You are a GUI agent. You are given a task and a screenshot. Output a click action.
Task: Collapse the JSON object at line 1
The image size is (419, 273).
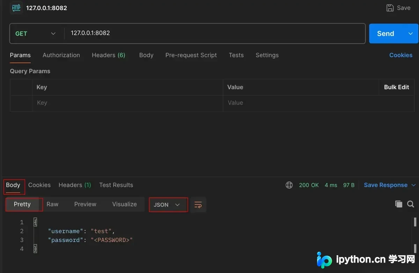pyautogui.click(x=35, y=222)
